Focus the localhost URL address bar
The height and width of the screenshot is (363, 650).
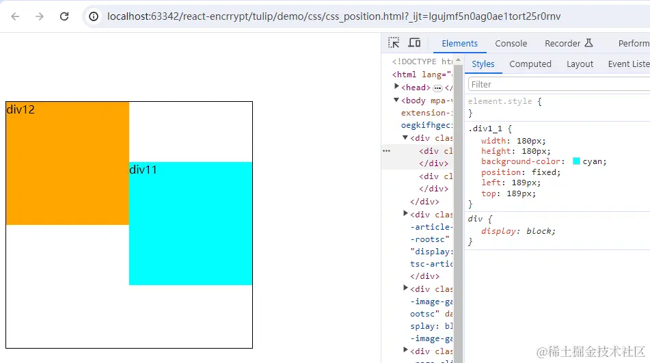coord(334,16)
